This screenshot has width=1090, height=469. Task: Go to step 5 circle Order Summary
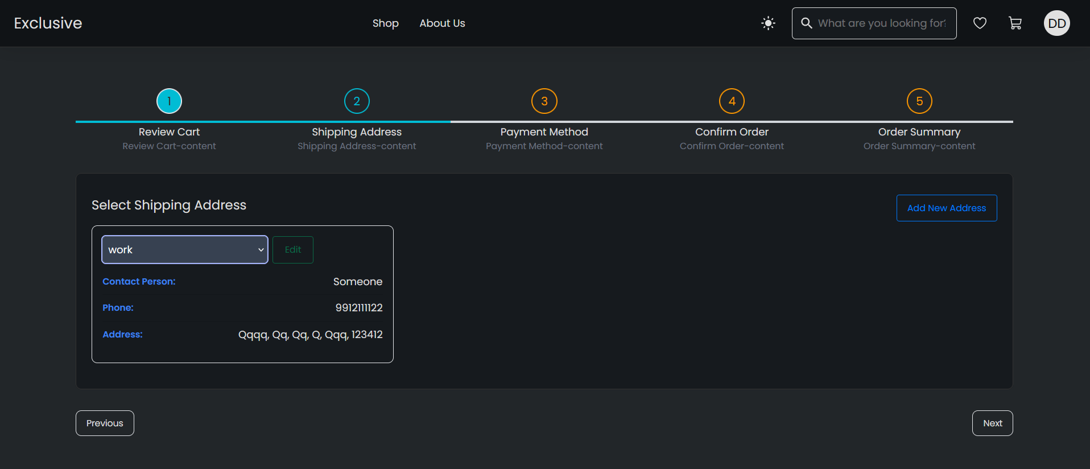click(919, 101)
